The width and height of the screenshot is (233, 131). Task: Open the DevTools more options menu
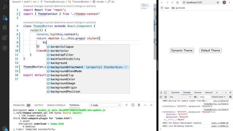[x=226, y=92]
